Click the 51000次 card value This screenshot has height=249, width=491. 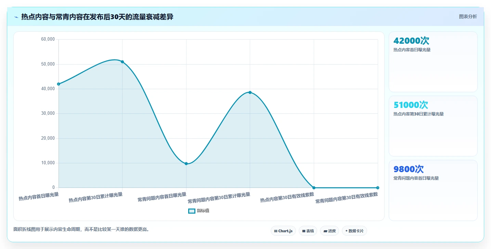[x=411, y=105]
